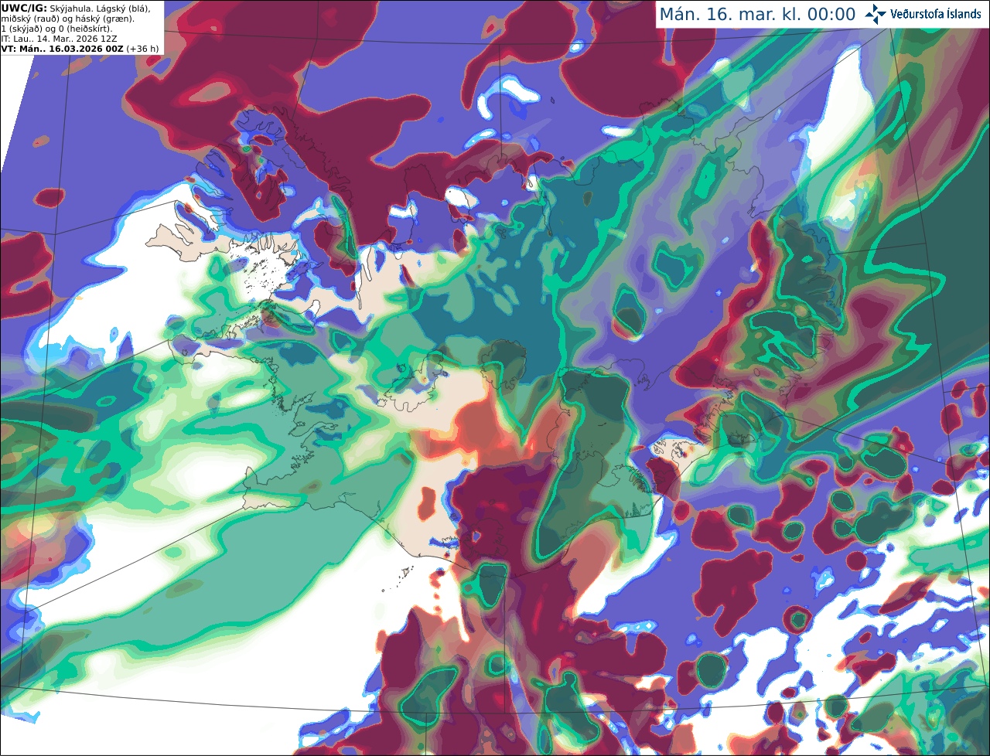Screen dimensions: 990x756
Task: Click the 'VT: Mán.. 16.03.2026 00Z' valid time line
Action: pyautogui.click(x=63, y=49)
